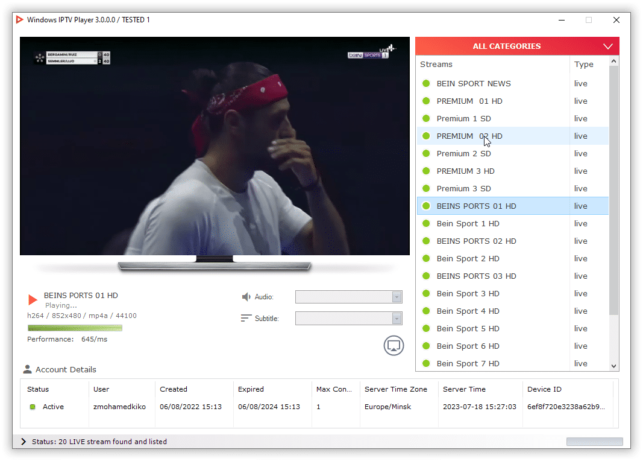
Task: Select the Bein Sport 4 HD stream name
Action: click(468, 311)
